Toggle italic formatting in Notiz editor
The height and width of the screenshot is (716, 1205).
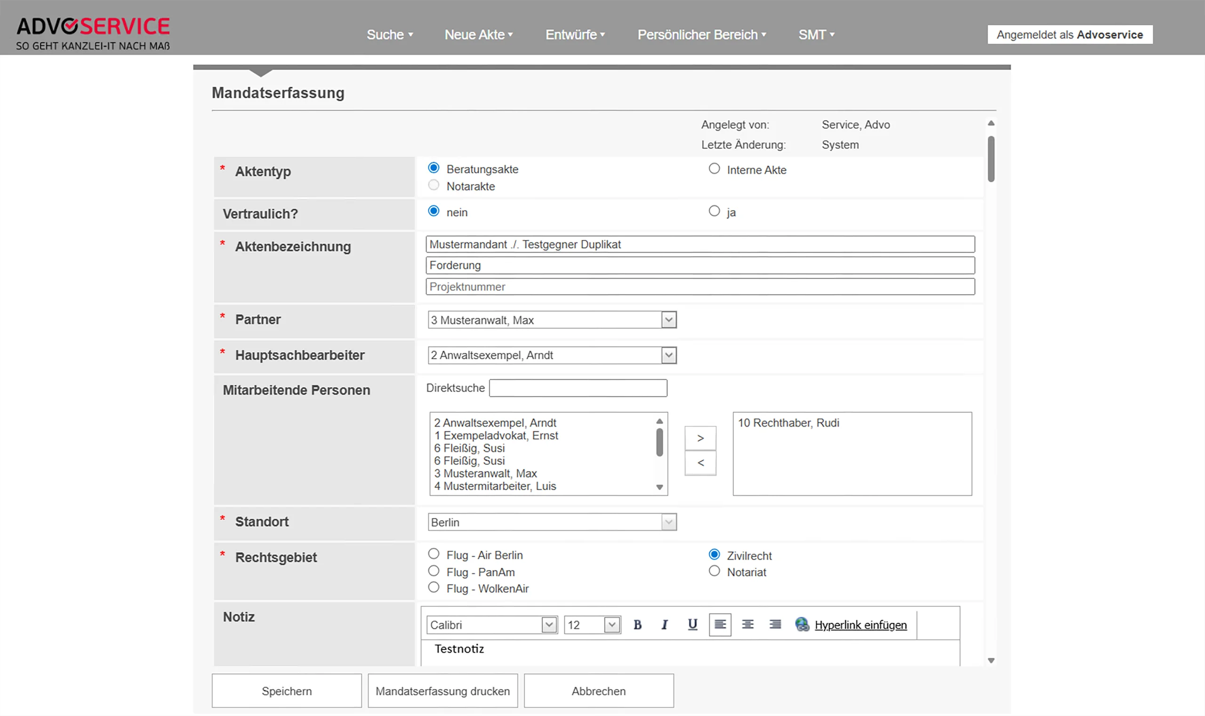665,625
